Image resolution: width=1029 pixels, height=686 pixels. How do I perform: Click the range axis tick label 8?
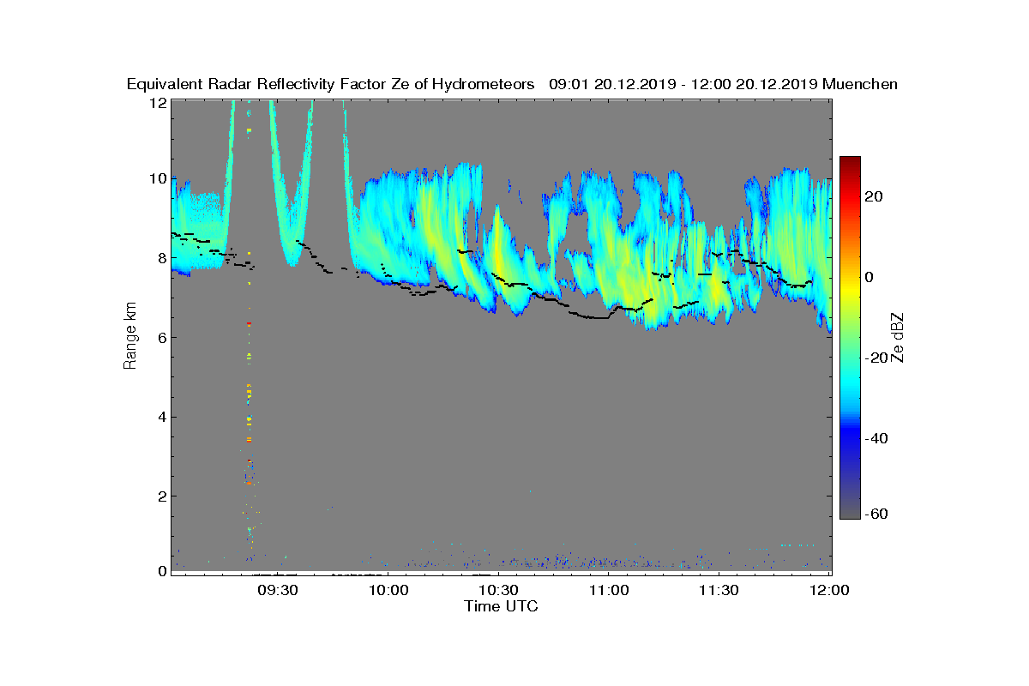(161, 258)
